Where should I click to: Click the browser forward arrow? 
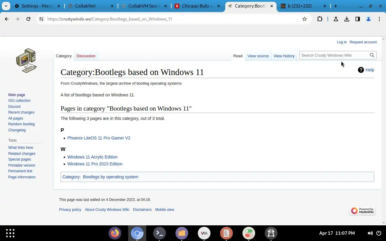tap(17, 19)
